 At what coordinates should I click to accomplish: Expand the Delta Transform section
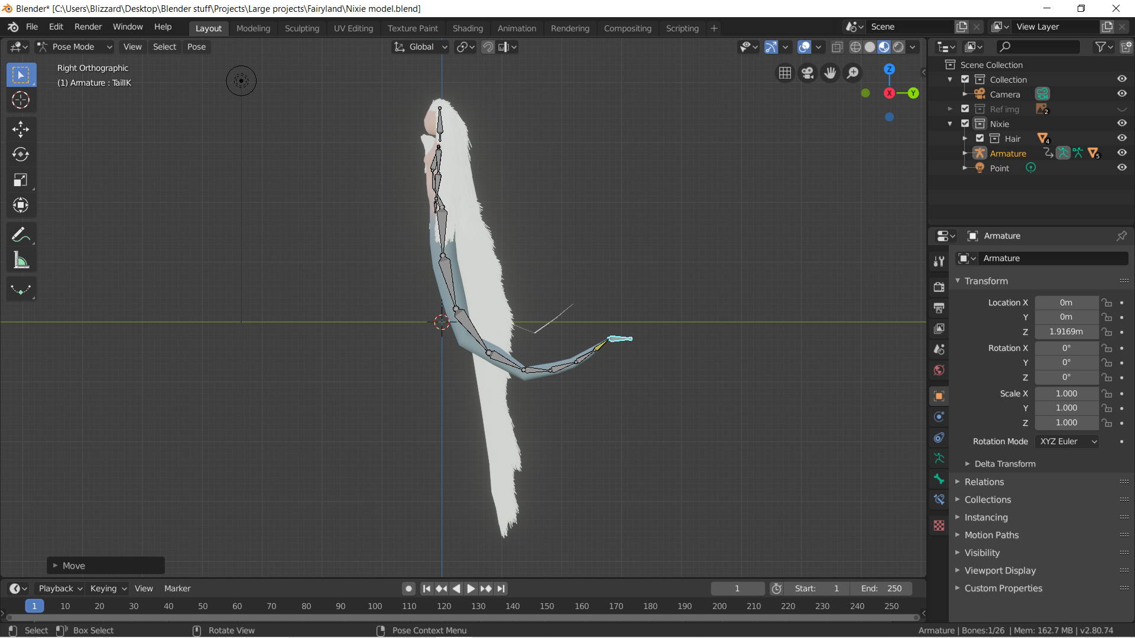click(x=1004, y=464)
